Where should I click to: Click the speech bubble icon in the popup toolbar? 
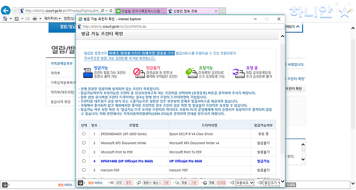[x=178, y=183]
